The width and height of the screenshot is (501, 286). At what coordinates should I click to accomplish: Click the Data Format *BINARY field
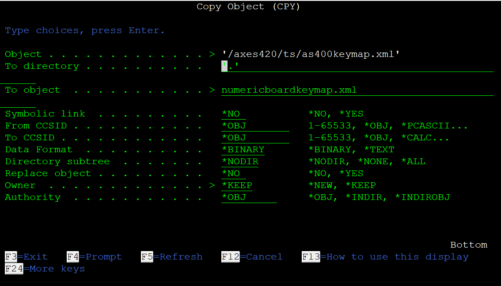(243, 150)
